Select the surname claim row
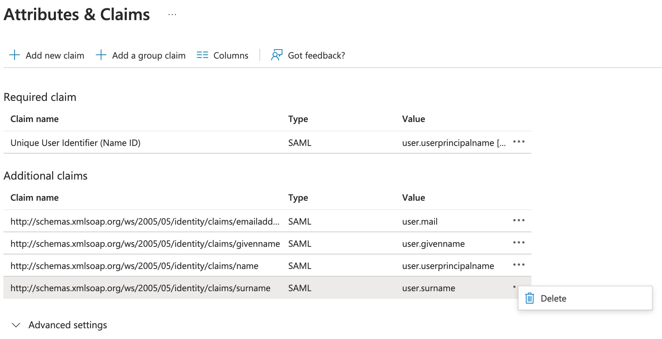The width and height of the screenshot is (662, 339). [x=140, y=288]
